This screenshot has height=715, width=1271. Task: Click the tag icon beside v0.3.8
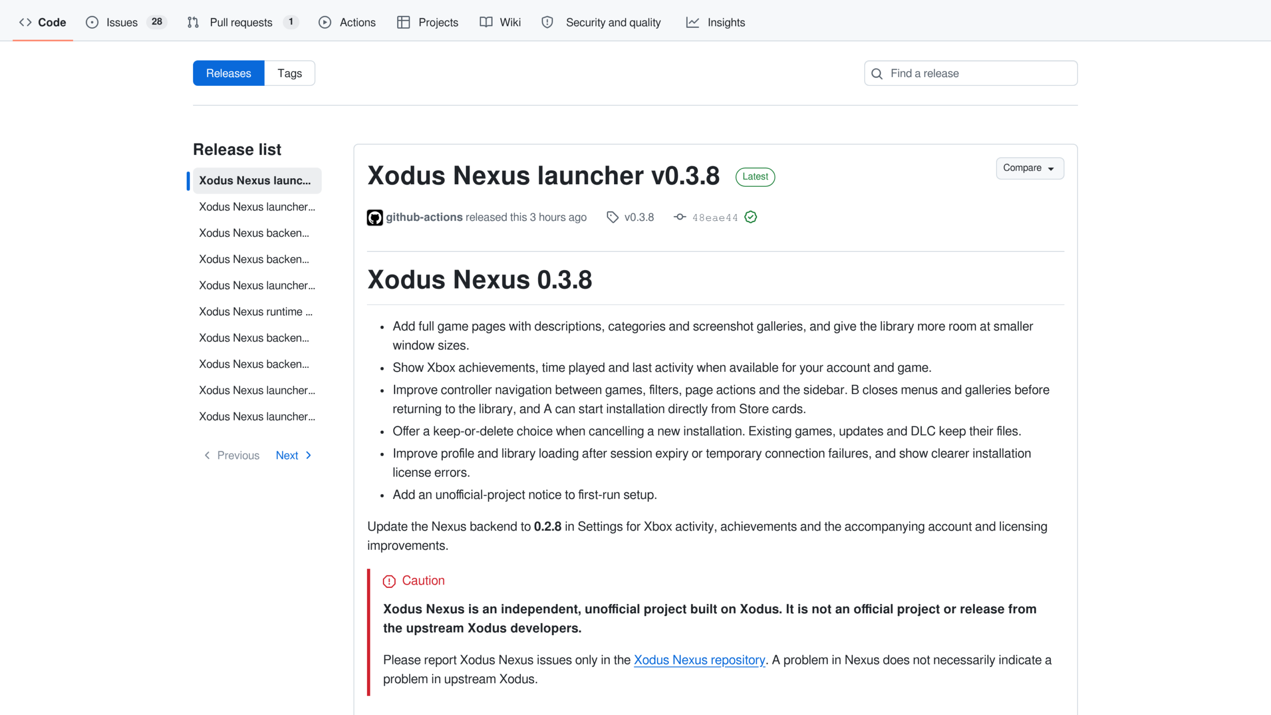pos(613,217)
